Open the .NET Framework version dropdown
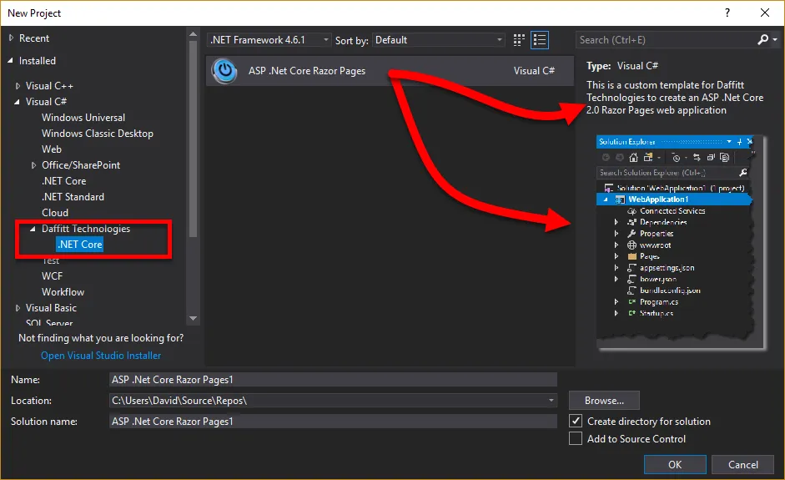 point(269,40)
